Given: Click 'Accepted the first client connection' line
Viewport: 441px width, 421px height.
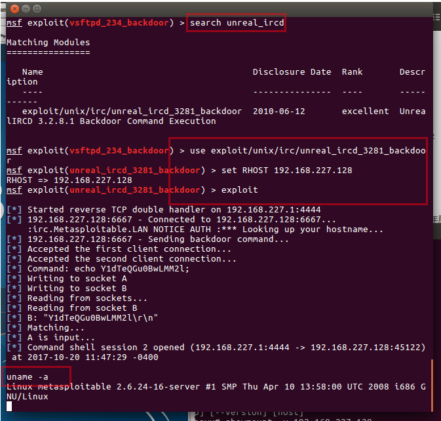Looking at the screenshot, I should 119,249.
